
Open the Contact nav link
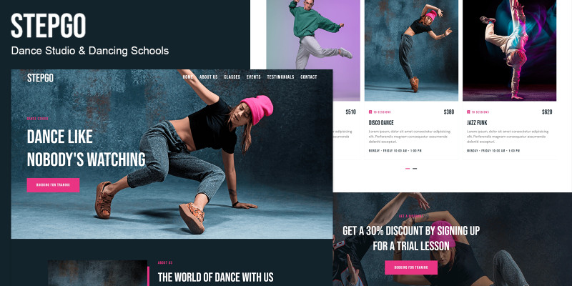[x=309, y=77]
